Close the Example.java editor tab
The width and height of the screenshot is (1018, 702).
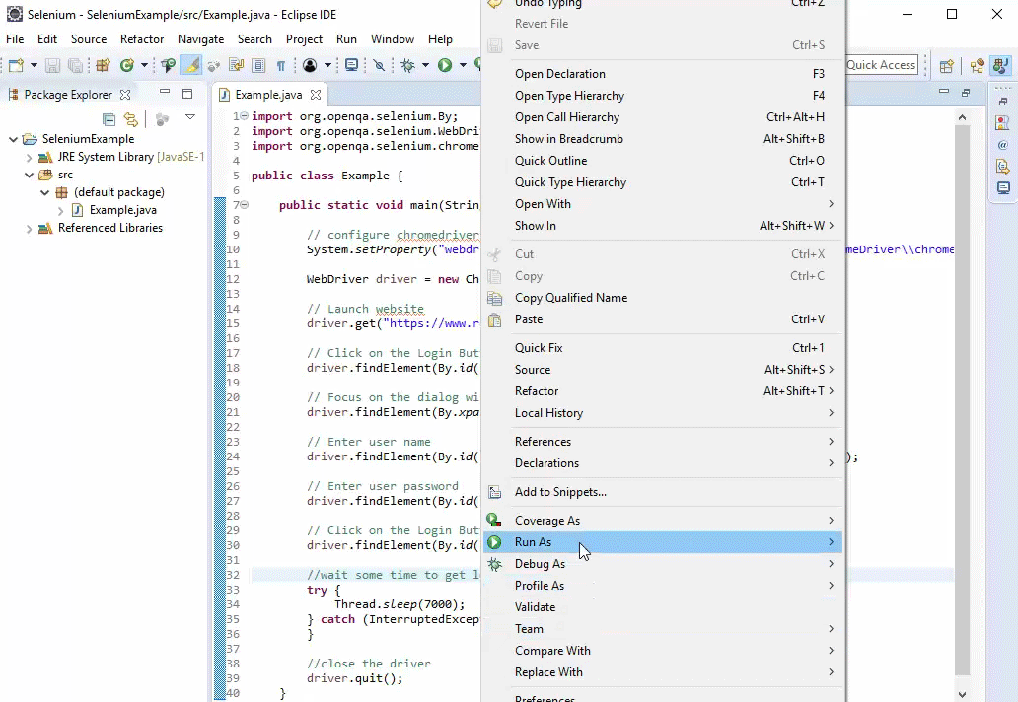(316, 94)
